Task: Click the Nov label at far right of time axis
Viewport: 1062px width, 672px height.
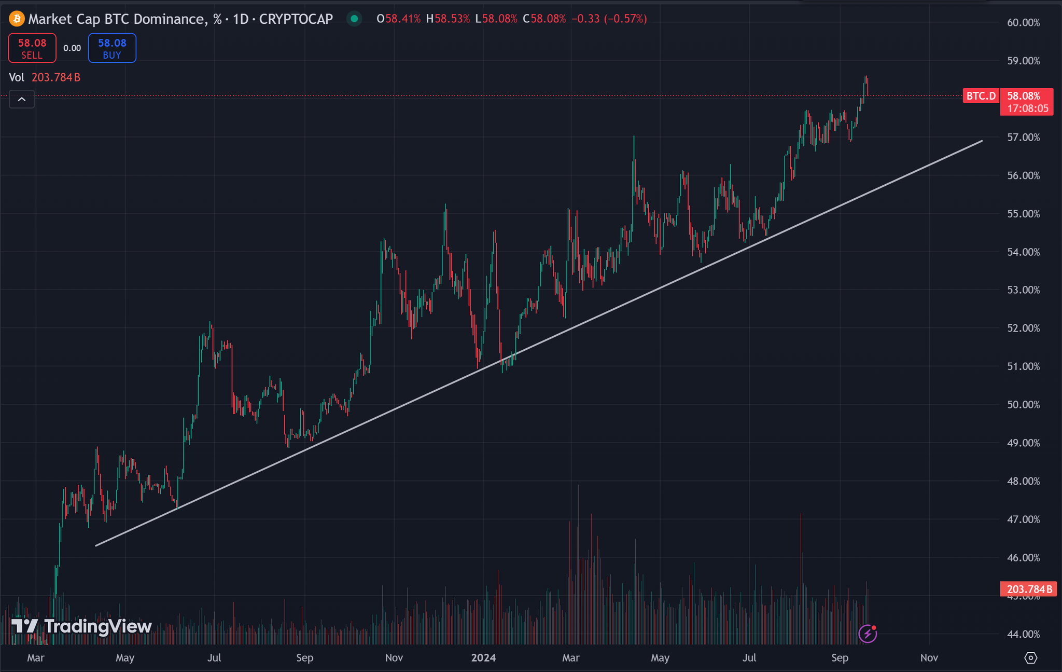Action: click(x=929, y=658)
